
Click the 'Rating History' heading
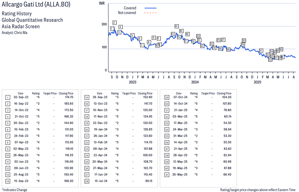[17, 13]
